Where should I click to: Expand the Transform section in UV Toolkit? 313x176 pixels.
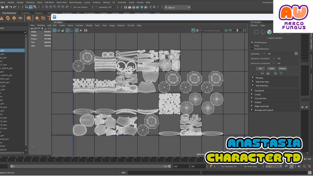pyautogui.click(x=274, y=91)
